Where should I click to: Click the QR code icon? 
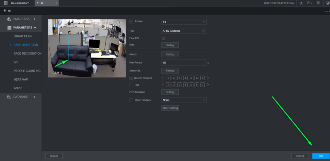pos(318,3)
